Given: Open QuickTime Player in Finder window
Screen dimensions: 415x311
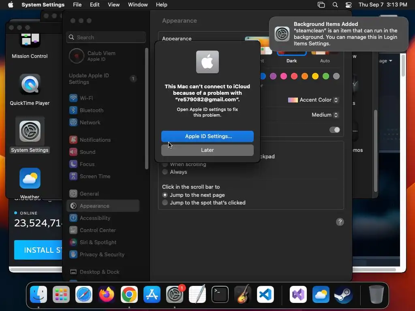Looking at the screenshot, I should click(30, 89).
